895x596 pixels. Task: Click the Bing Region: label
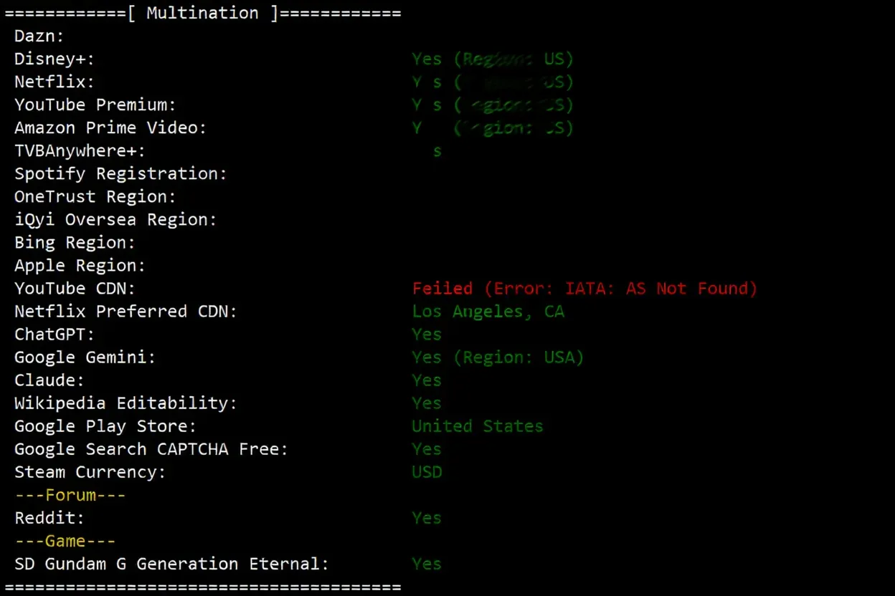(75, 242)
